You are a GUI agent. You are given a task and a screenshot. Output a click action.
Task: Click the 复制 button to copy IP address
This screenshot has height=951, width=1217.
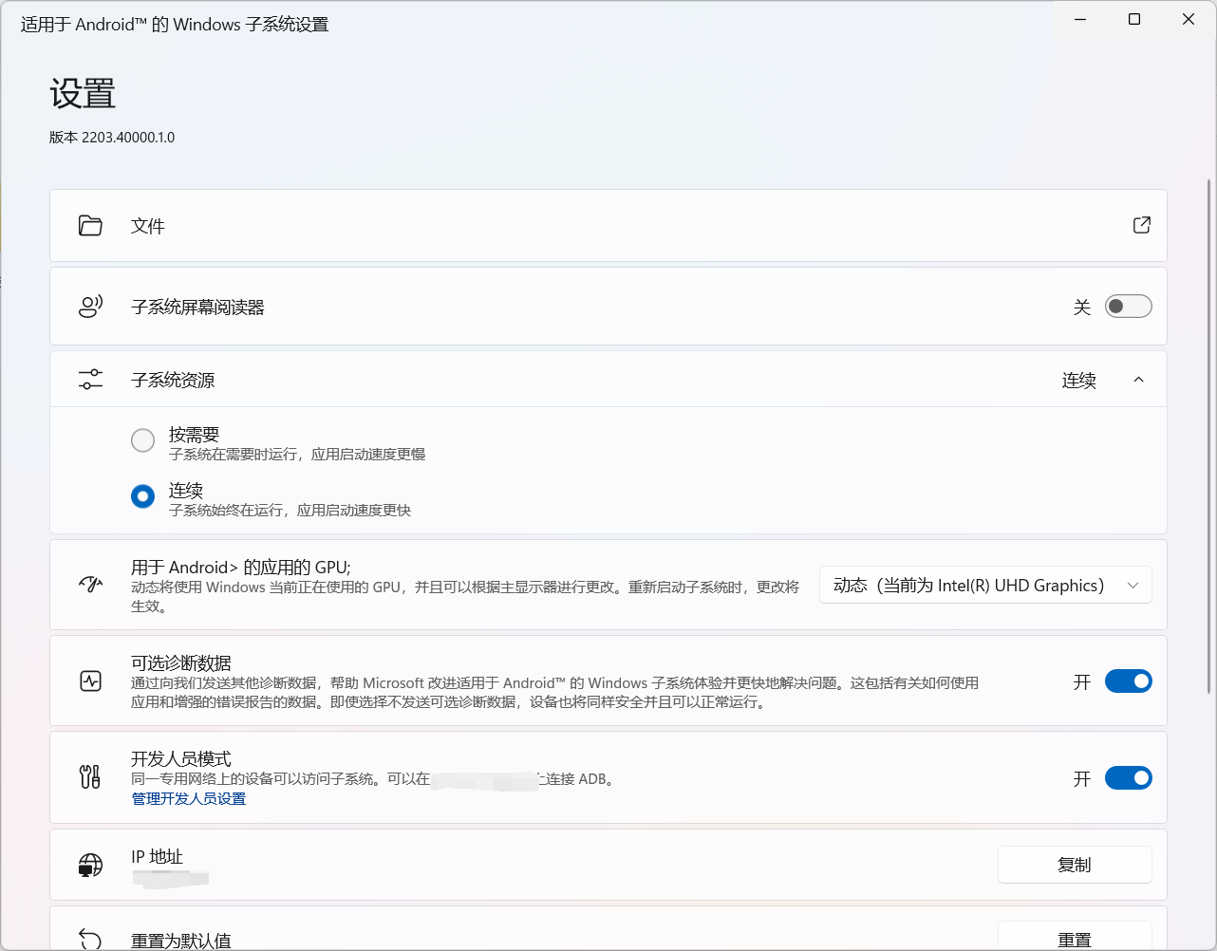coord(1075,865)
